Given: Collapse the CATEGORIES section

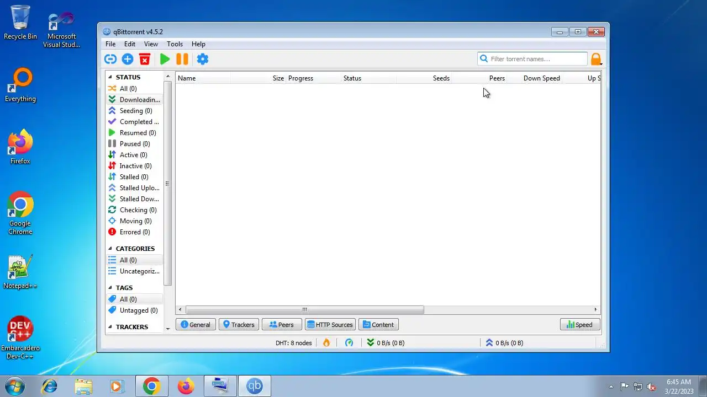Looking at the screenshot, I should (x=110, y=249).
